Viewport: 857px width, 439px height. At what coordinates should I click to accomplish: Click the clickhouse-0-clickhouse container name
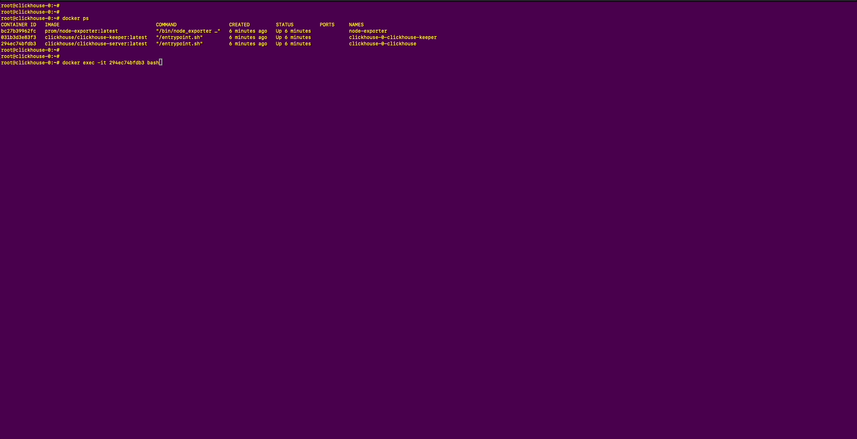pyautogui.click(x=383, y=44)
